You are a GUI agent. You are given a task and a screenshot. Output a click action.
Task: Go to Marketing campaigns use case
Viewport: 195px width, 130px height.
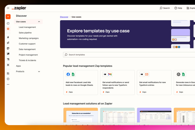(29, 38)
